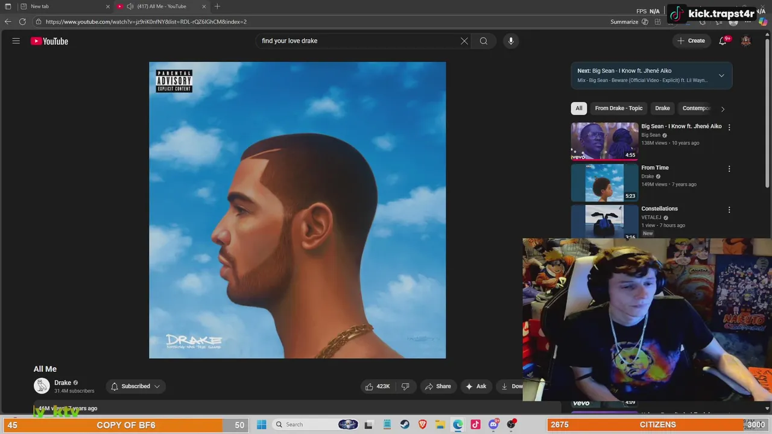The image size is (772, 434).
Task: Click Summarize in the address bar
Action: [624, 22]
